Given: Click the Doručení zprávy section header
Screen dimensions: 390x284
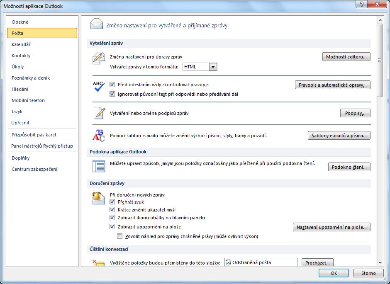Looking at the screenshot, I should tap(229, 183).
